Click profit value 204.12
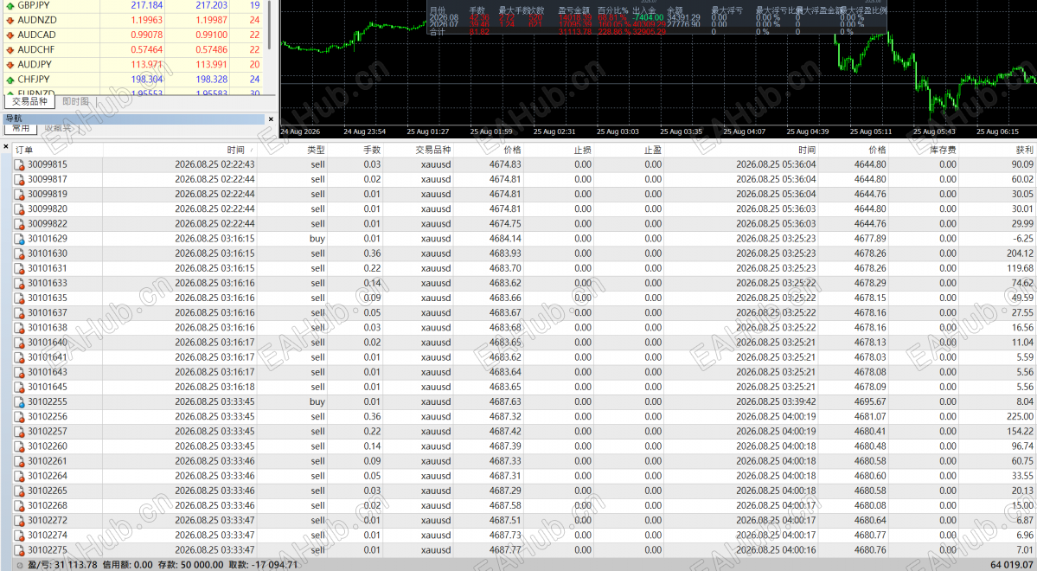The image size is (1037, 571). click(1020, 253)
